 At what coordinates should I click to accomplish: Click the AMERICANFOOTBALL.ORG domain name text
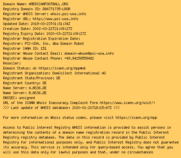48,4
